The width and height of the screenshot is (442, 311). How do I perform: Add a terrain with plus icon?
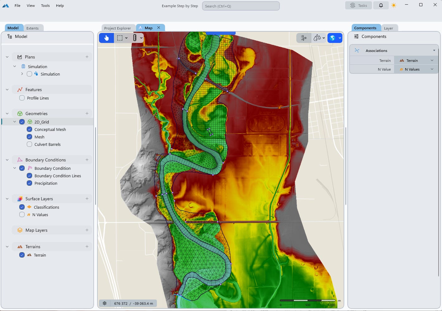click(87, 247)
